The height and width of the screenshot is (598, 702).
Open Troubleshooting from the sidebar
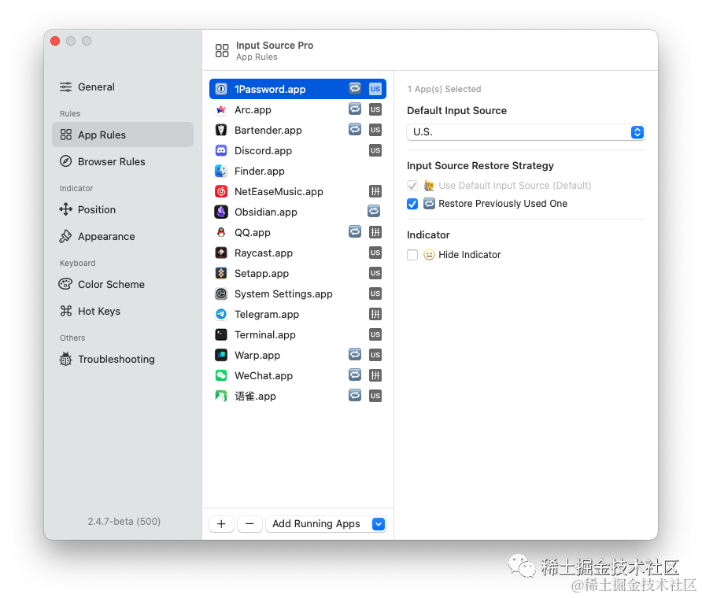(116, 359)
